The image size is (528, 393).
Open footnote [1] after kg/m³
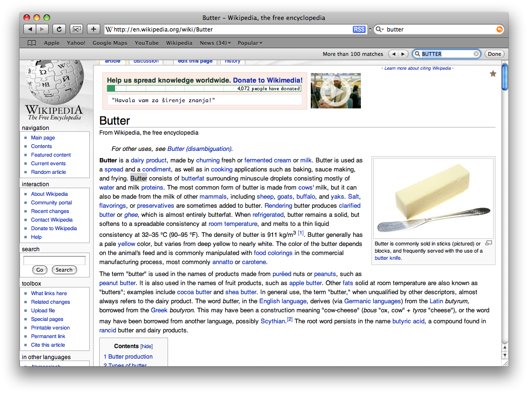[300, 233]
